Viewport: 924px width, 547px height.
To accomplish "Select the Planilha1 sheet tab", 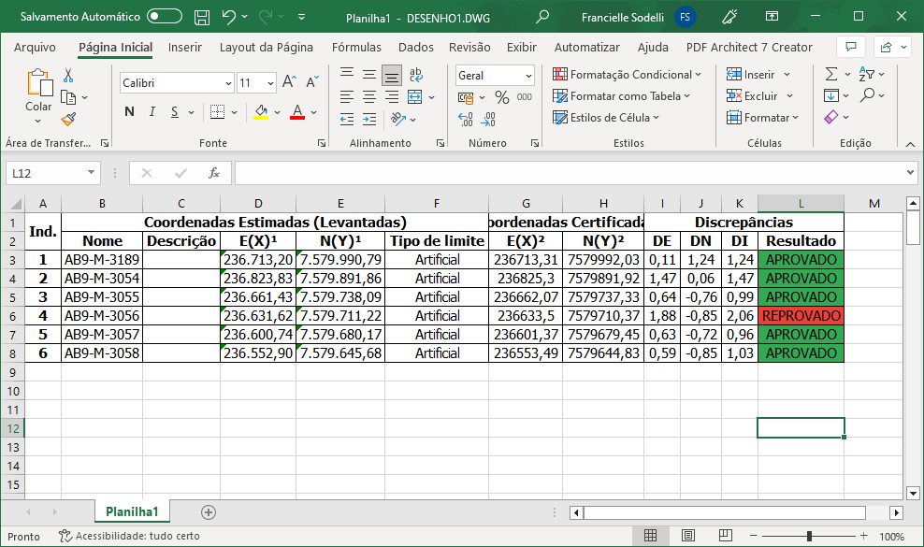I will pyautogui.click(x=132, y=511).
